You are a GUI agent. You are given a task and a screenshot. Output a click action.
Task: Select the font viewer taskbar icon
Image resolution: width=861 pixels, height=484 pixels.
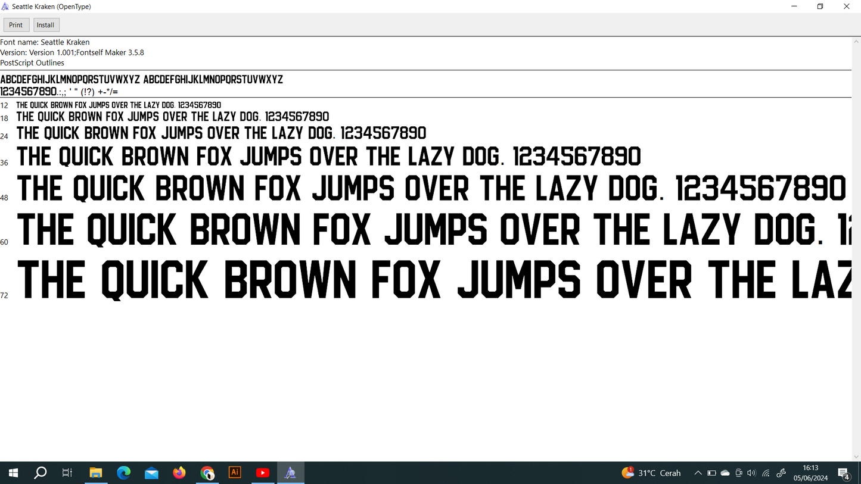click(x=290, y=473)
